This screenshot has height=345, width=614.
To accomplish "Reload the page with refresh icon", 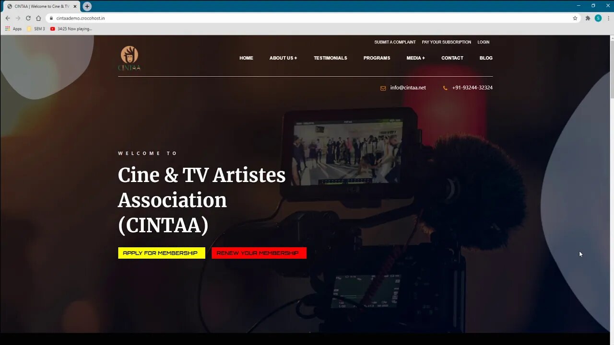I will coord(28,18).
